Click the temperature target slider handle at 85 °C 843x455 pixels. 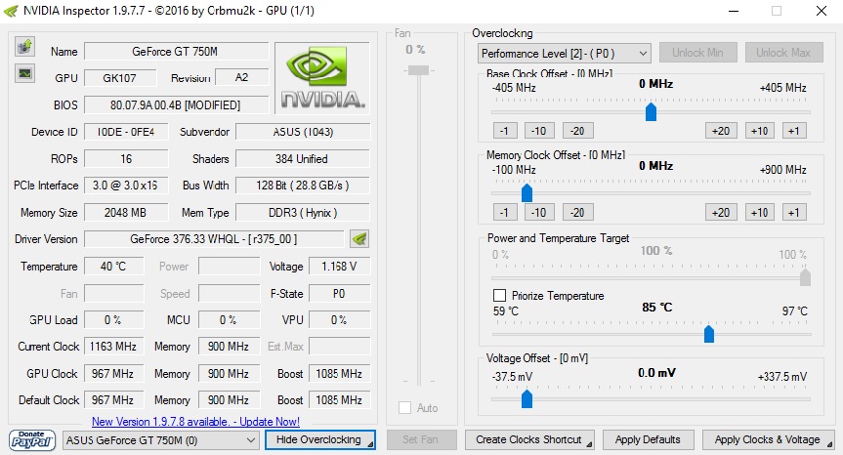(x=709, y=334)
